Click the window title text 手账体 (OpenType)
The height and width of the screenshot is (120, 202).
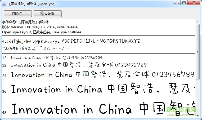[x=41, y=4]
